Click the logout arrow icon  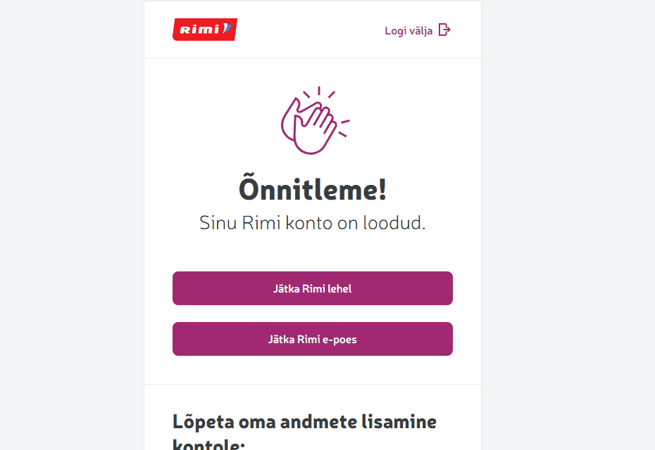point(444,30)
